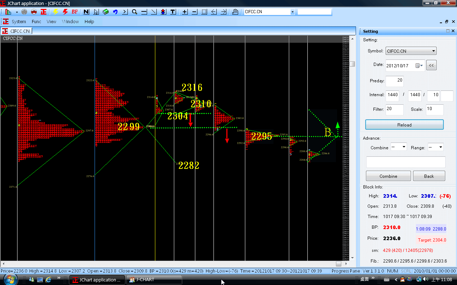Click the right chevron toolbar icon
Screen dimensions: 457x285
125,12
